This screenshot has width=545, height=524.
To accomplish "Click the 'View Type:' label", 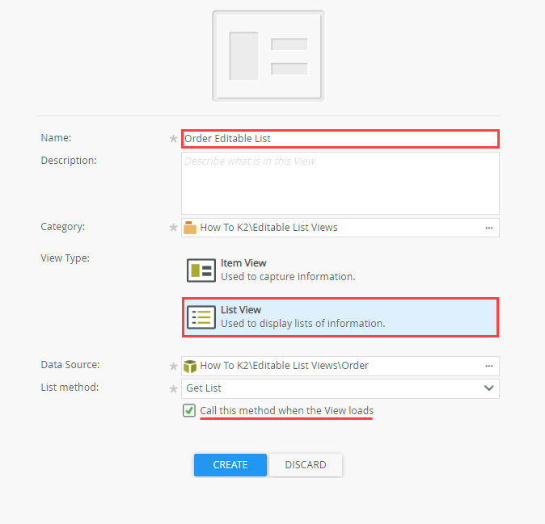I will click(x=65, y=258).
